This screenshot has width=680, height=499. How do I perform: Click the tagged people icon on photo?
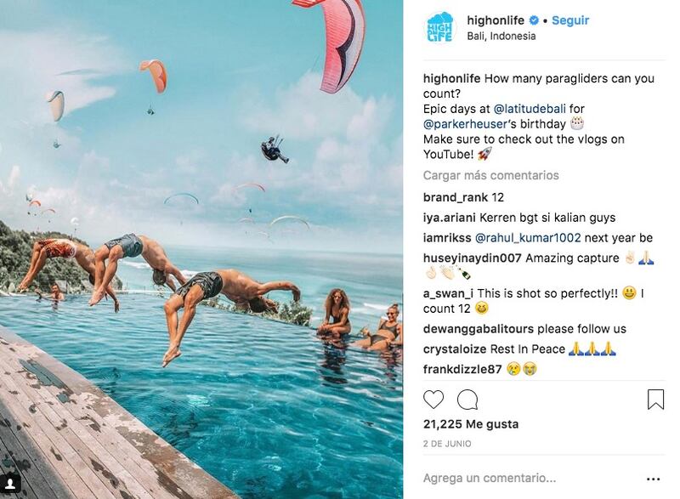10,485
